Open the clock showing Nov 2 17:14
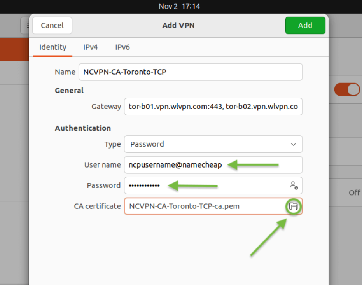This screenshot has height=285, width=362. 179,7
